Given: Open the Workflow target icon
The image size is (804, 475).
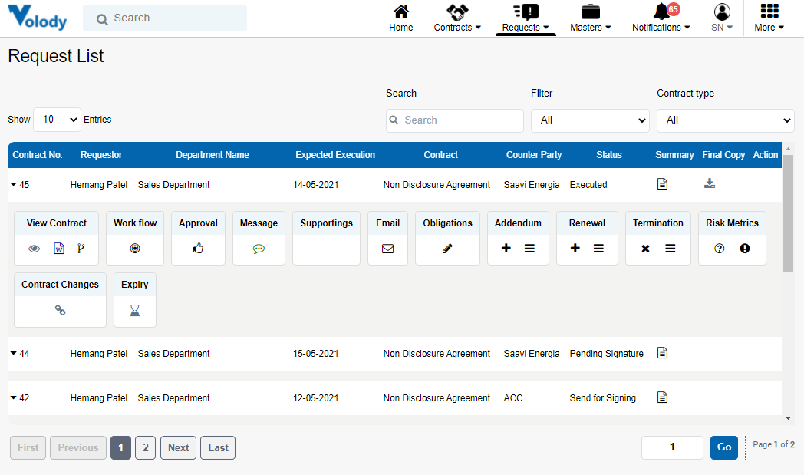Looking at the screenshot, I should coord(135,248).
